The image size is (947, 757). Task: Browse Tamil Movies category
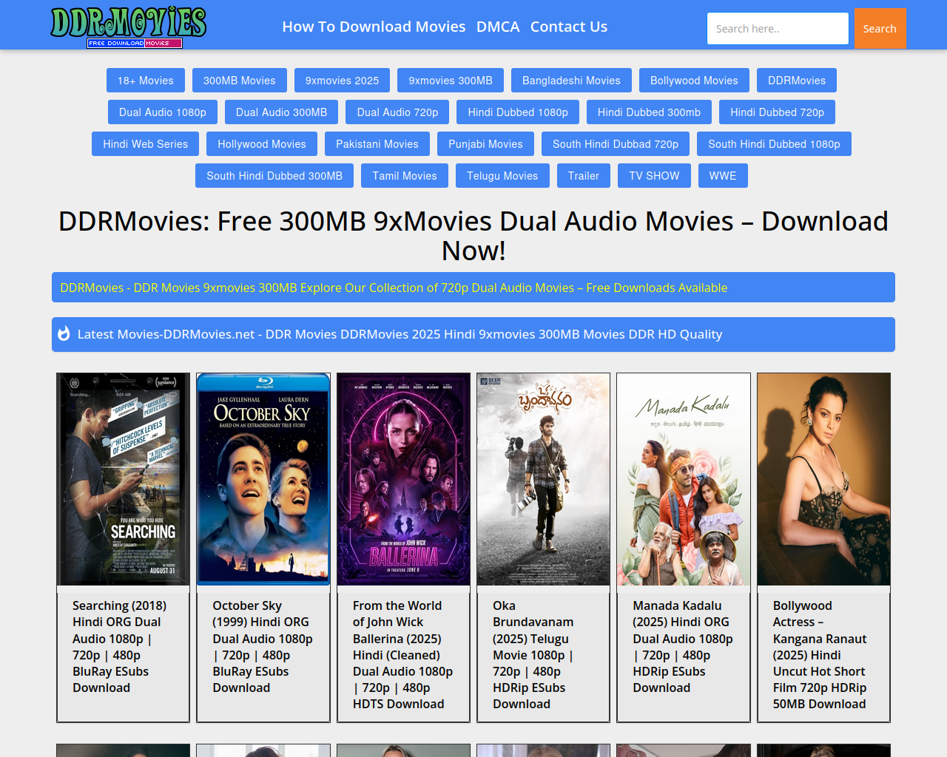point(405,176)
